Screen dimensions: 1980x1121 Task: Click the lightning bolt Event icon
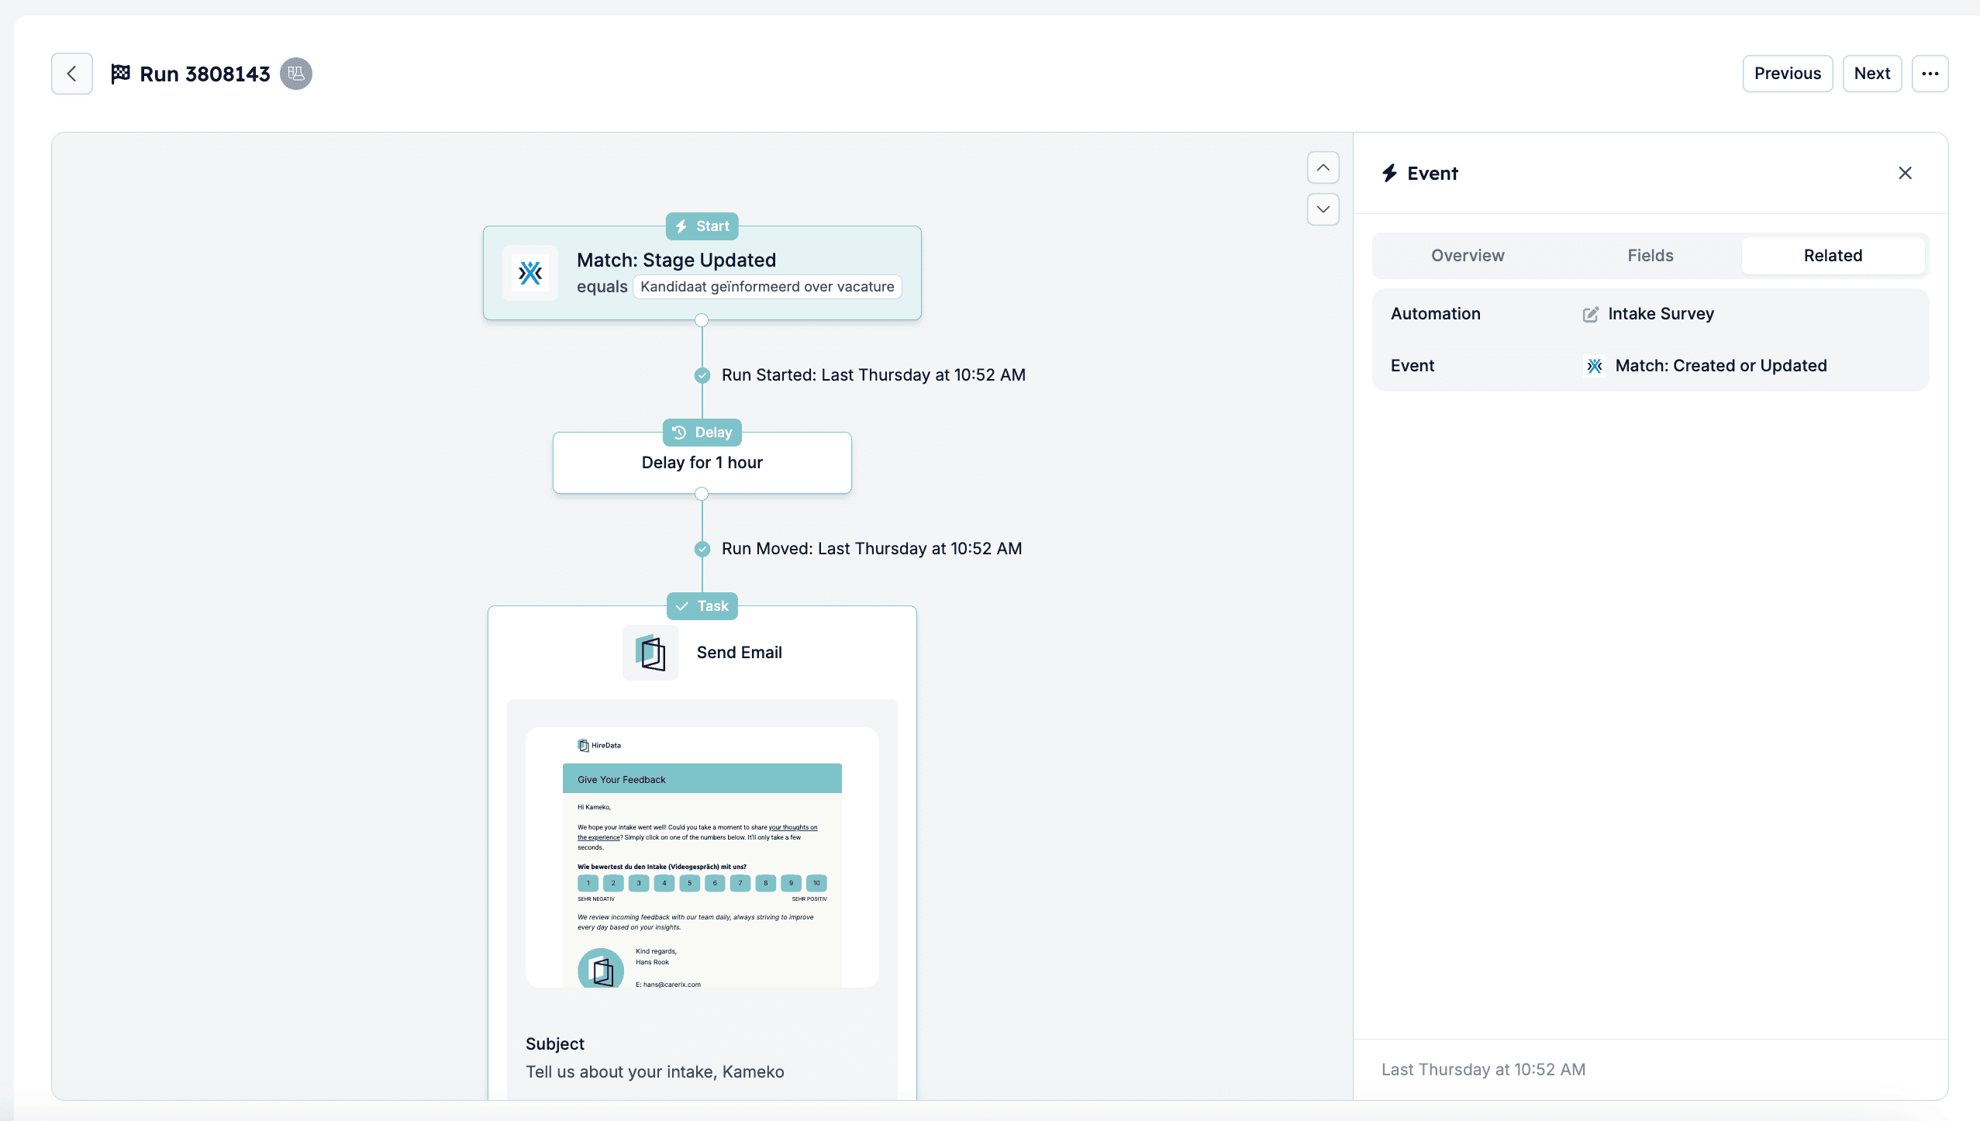pos(1389,173)
